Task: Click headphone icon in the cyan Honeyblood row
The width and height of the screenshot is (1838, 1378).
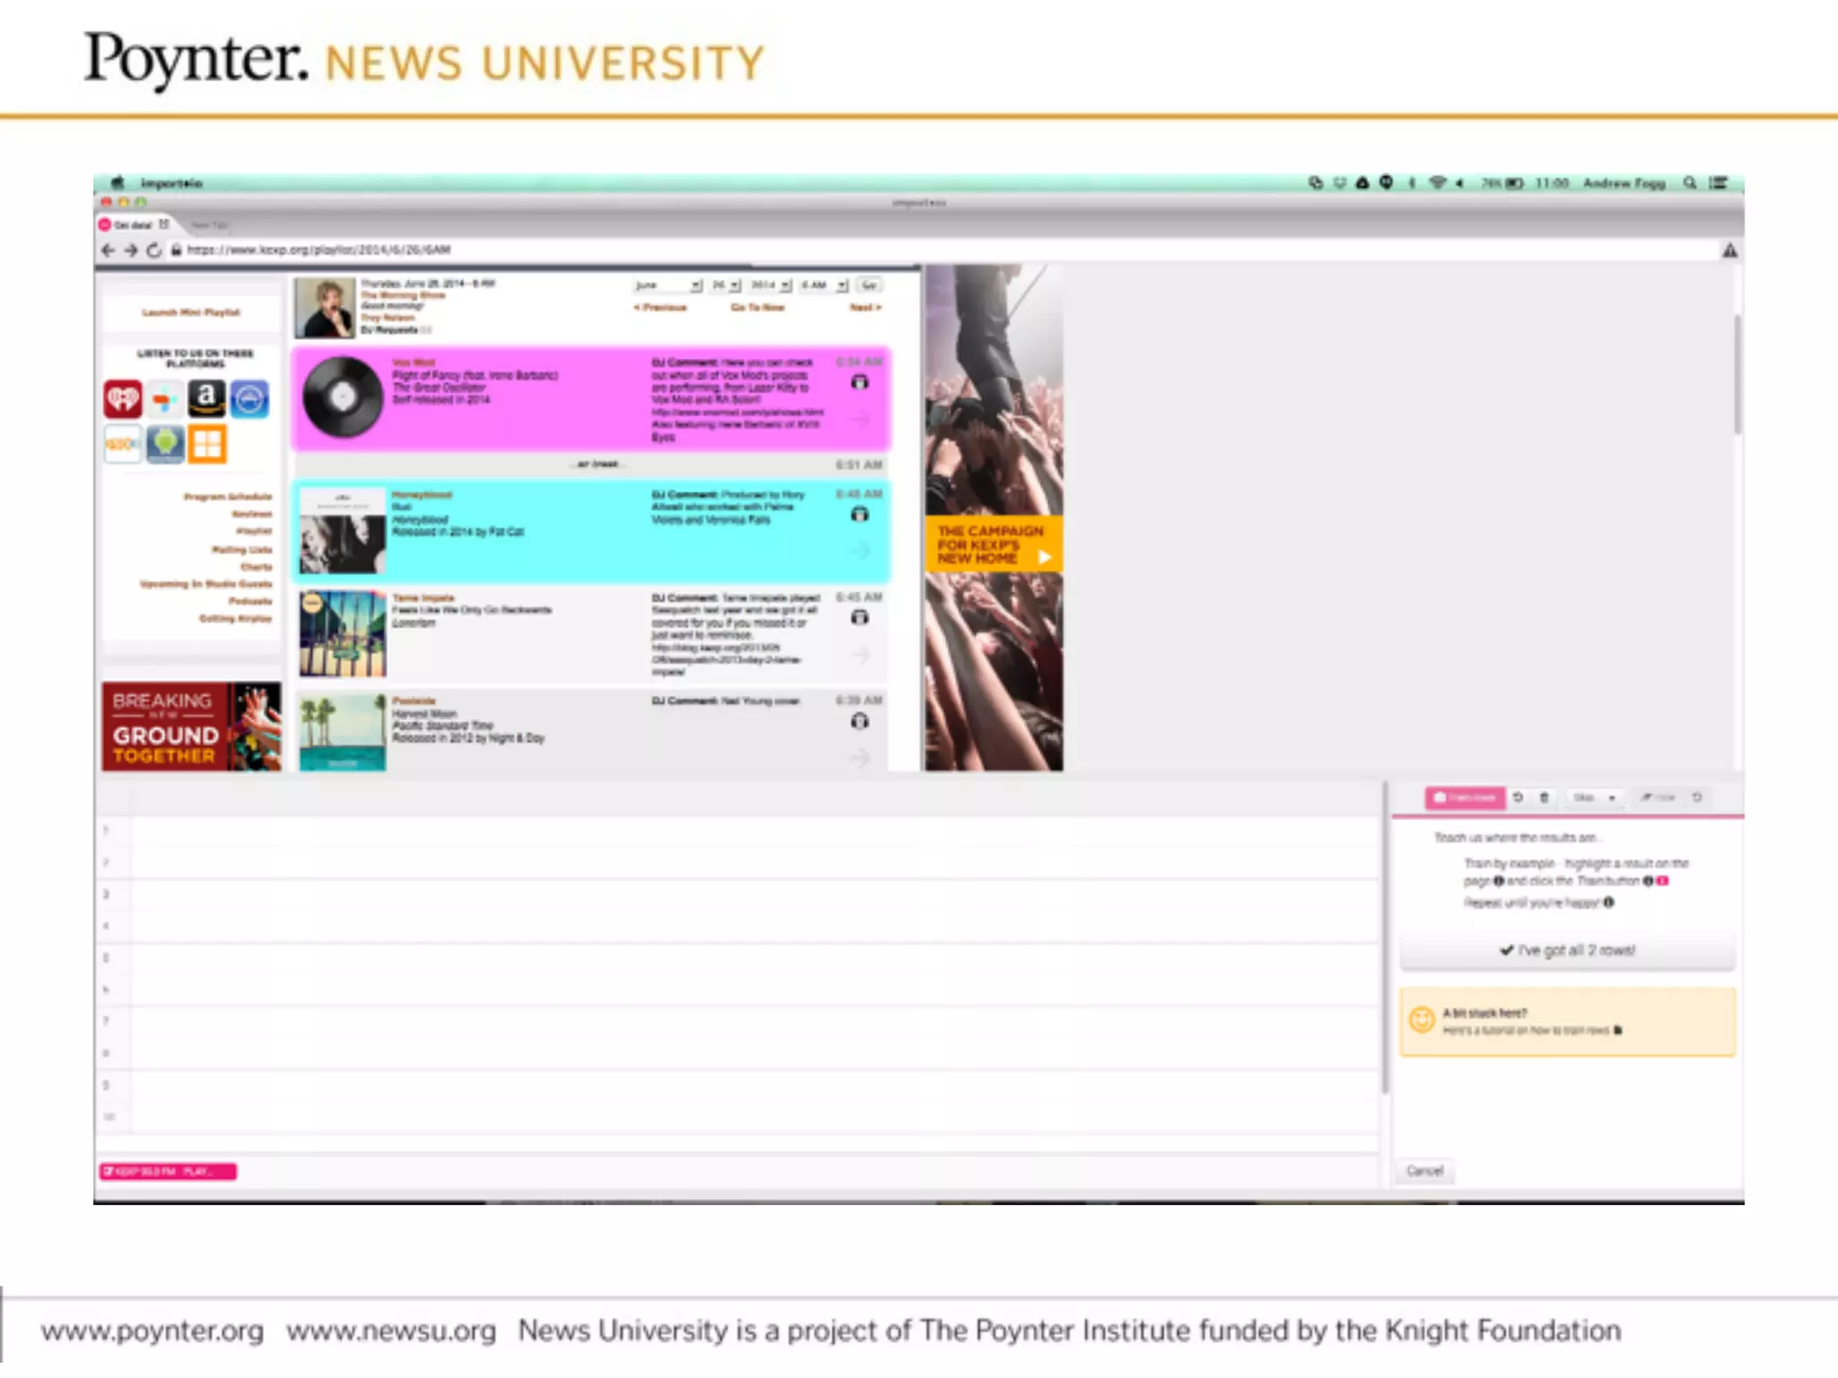Action: pos(860,514)
